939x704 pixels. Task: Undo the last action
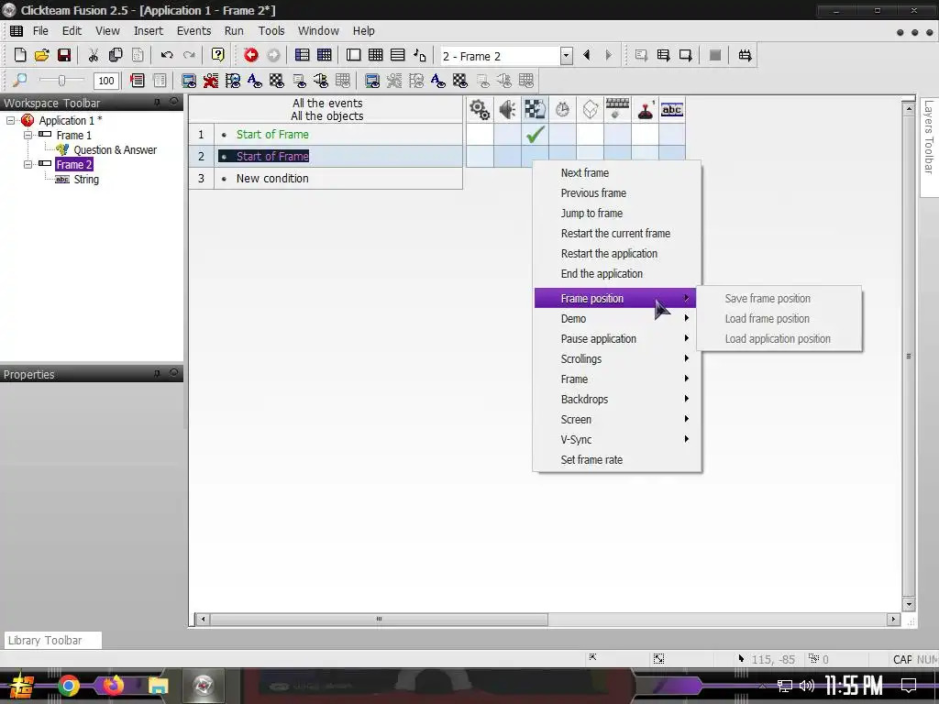click(x=167, y=56)
